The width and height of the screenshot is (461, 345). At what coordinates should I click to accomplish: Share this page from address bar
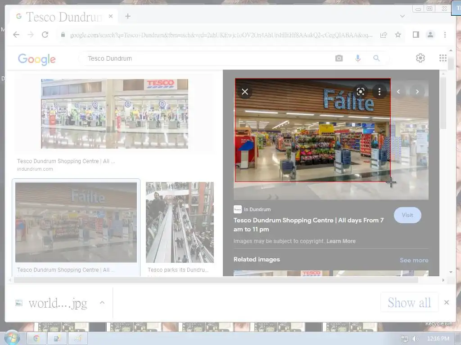pyautogui.click(x=384, y=35)
